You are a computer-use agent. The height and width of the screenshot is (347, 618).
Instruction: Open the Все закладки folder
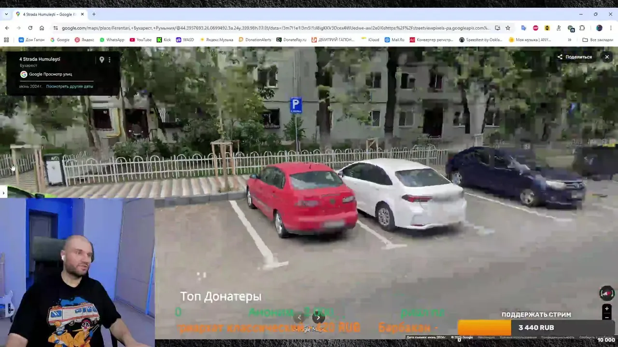click(x=598, y=40)
